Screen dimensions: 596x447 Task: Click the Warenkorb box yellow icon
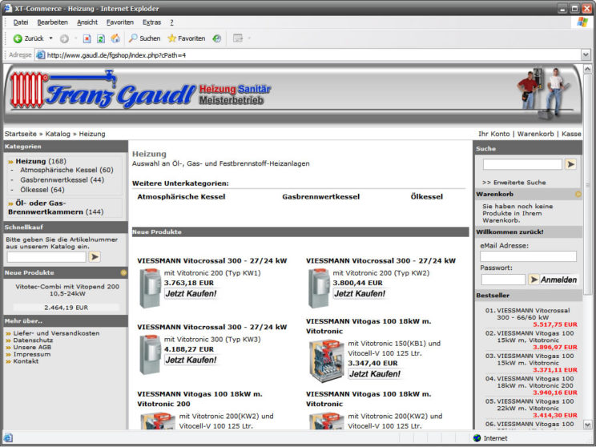(x=578, y=194)
